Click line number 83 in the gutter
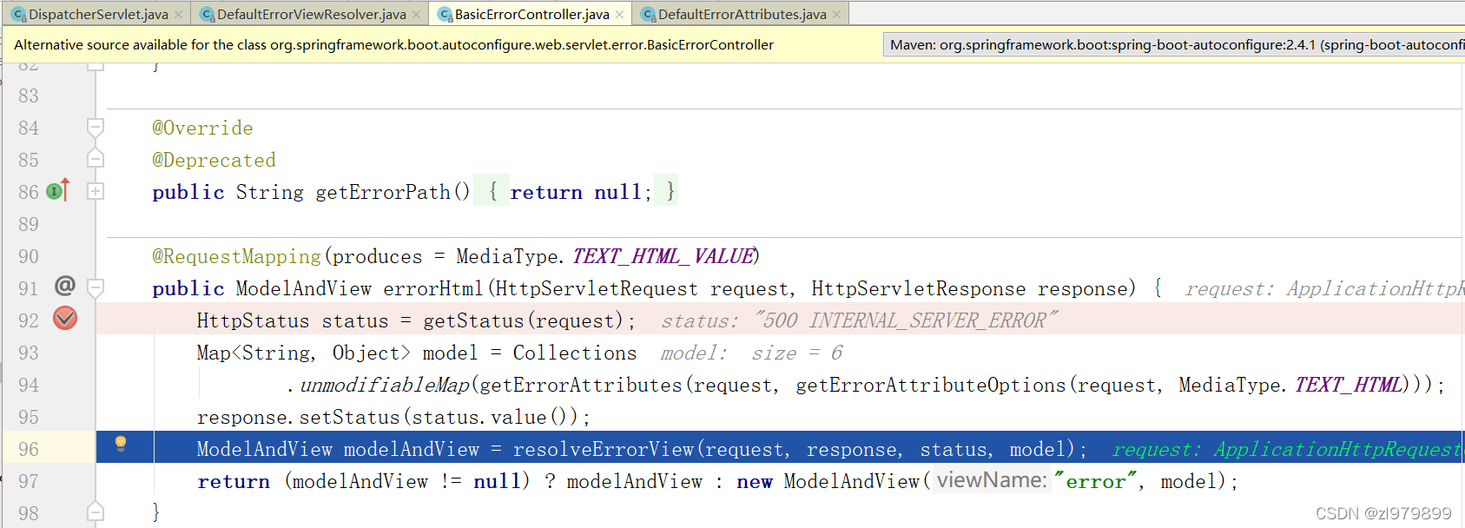 [x=29, y=96]
